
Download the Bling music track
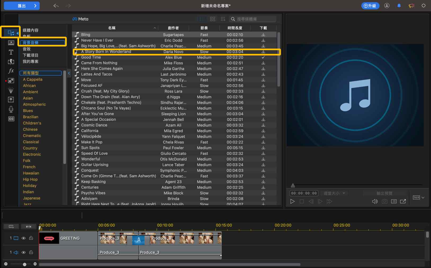point(263,35)
